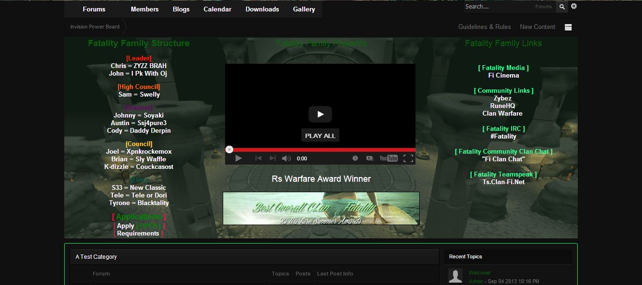Click the small play icon in video controls
642x285 pixels.
coord(238,158)
